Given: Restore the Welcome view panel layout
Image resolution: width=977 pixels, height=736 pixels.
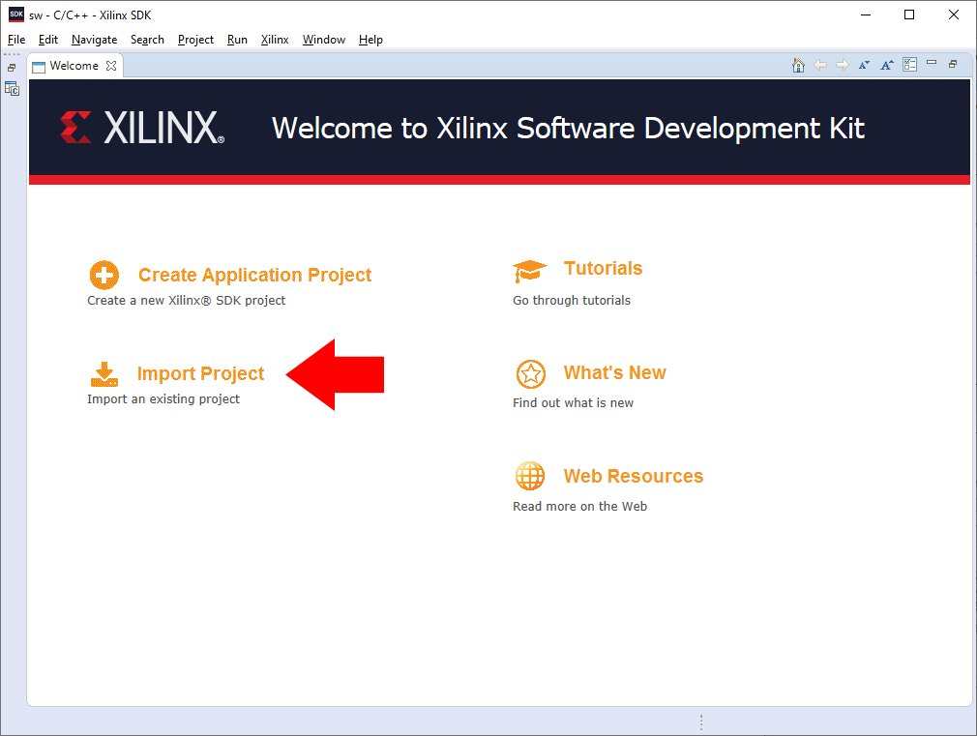Looking at the screenshot, I should [953, 64].
